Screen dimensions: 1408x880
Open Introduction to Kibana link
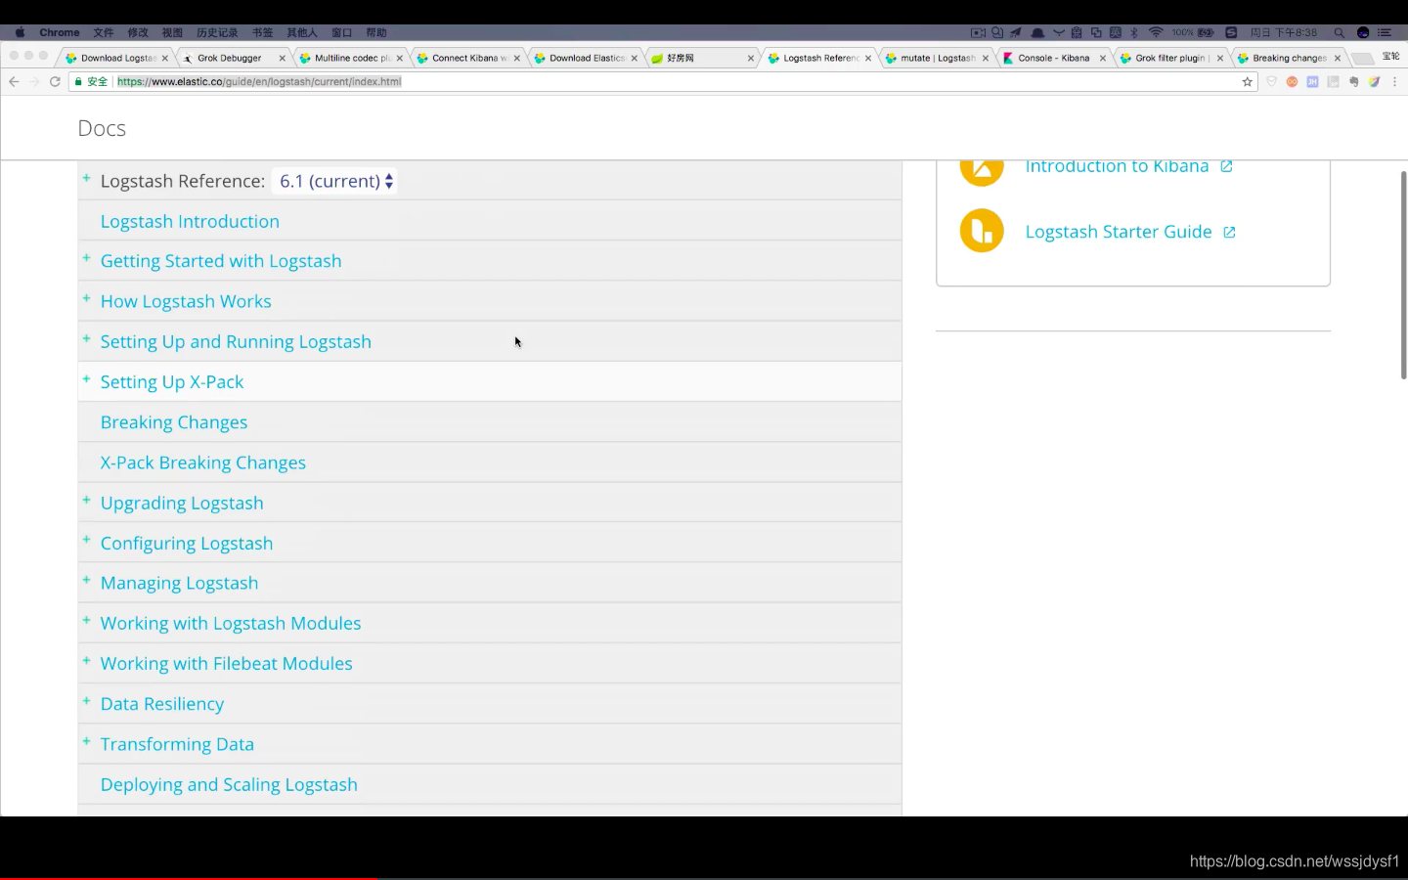pyautogui.click(x=1117, y=167)
